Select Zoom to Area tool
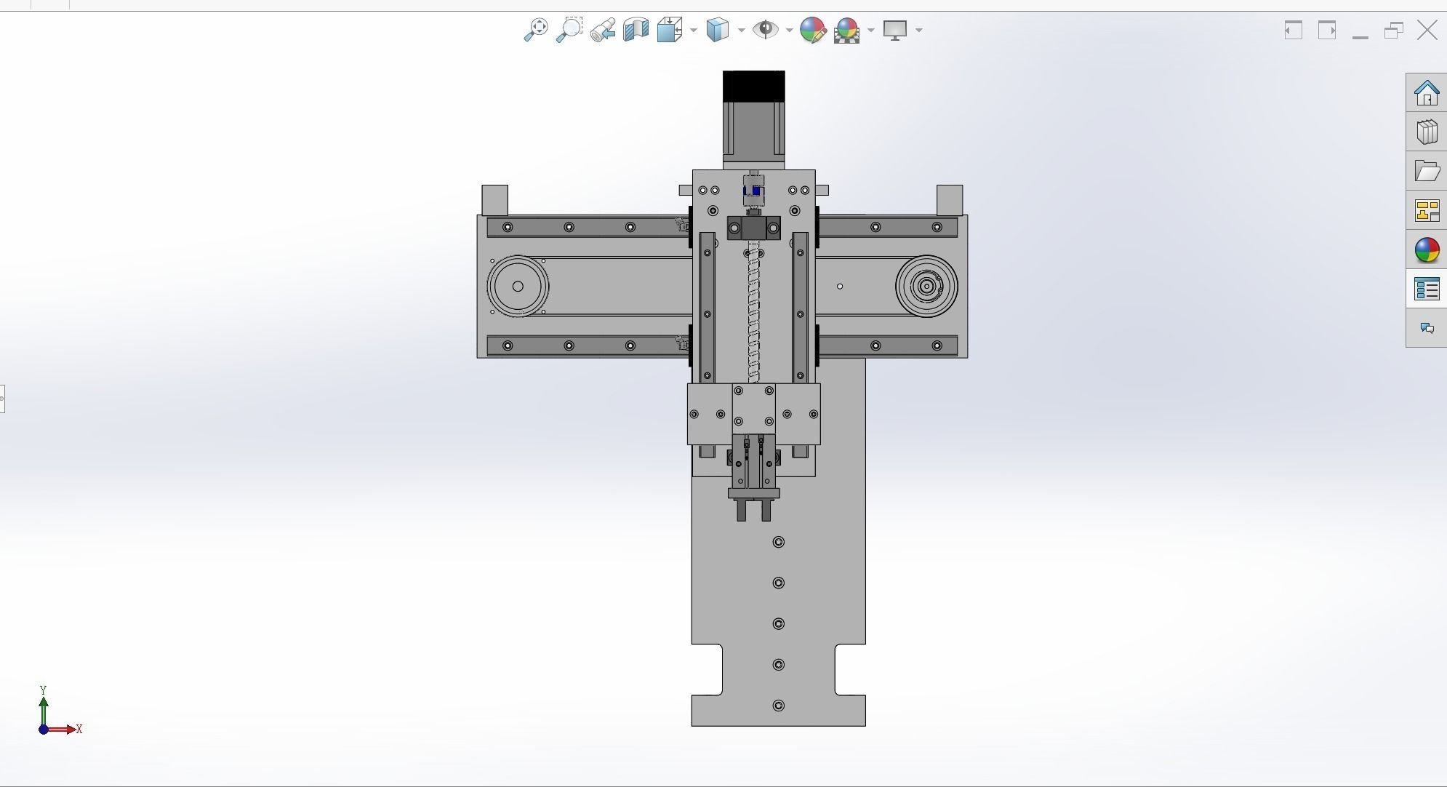The width and height of the screenshot is (1447, 787). (569, 30)
